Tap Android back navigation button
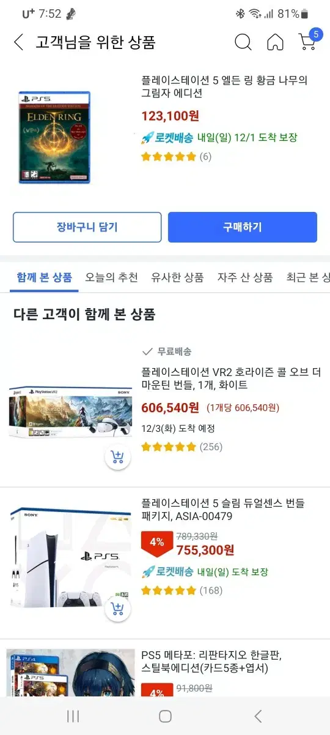This screenshot has height=735, width=330. click(258, 716)
